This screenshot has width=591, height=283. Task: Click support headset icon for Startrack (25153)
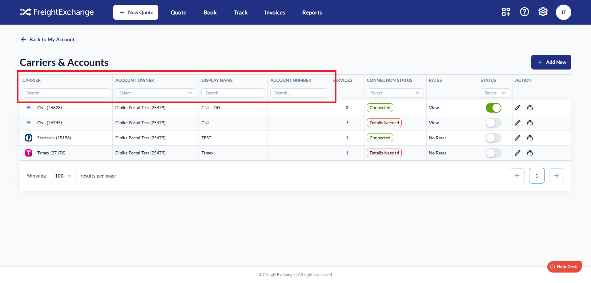point(530,138)
